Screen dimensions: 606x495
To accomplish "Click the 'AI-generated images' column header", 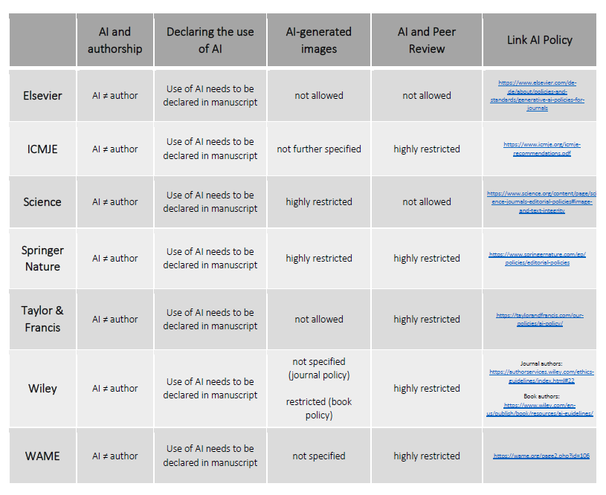I will [x=318, y=40].
